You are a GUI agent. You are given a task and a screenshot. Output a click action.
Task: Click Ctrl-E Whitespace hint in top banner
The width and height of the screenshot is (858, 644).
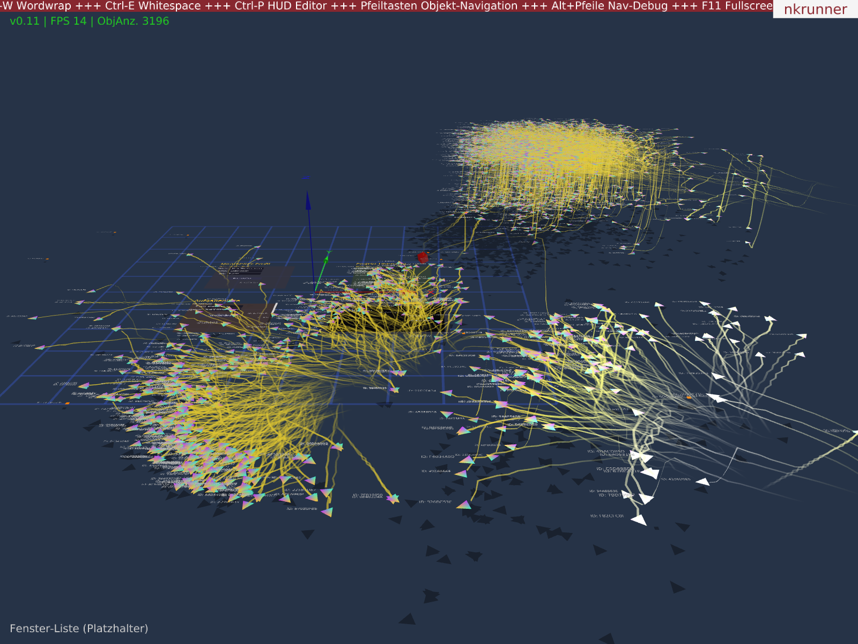(153, 6)
